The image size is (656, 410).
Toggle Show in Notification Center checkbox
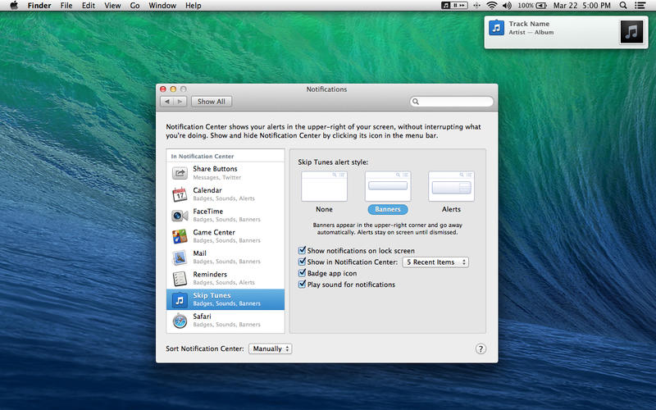point(302,262)
